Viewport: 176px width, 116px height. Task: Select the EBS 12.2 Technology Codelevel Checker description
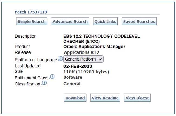tap(101, 39)
